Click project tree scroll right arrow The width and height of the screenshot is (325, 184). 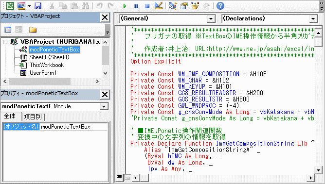click(x=97, y=81)
